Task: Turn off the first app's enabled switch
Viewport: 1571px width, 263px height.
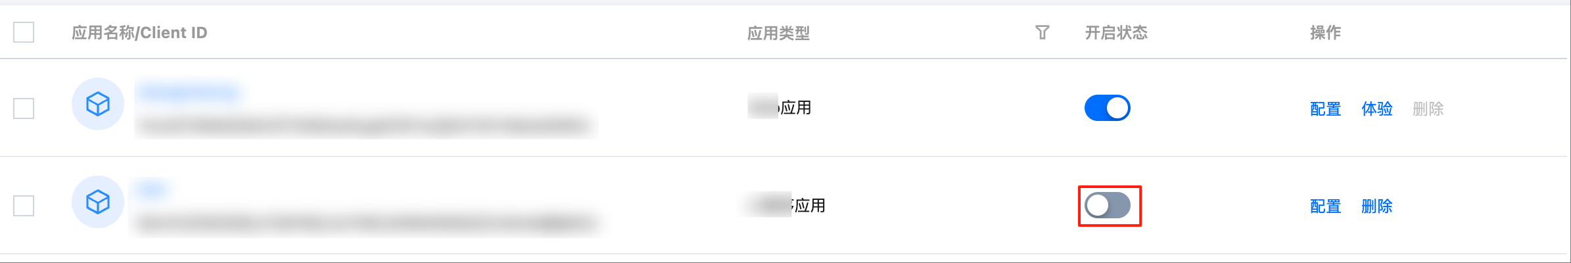Action: coord(1108,108)
